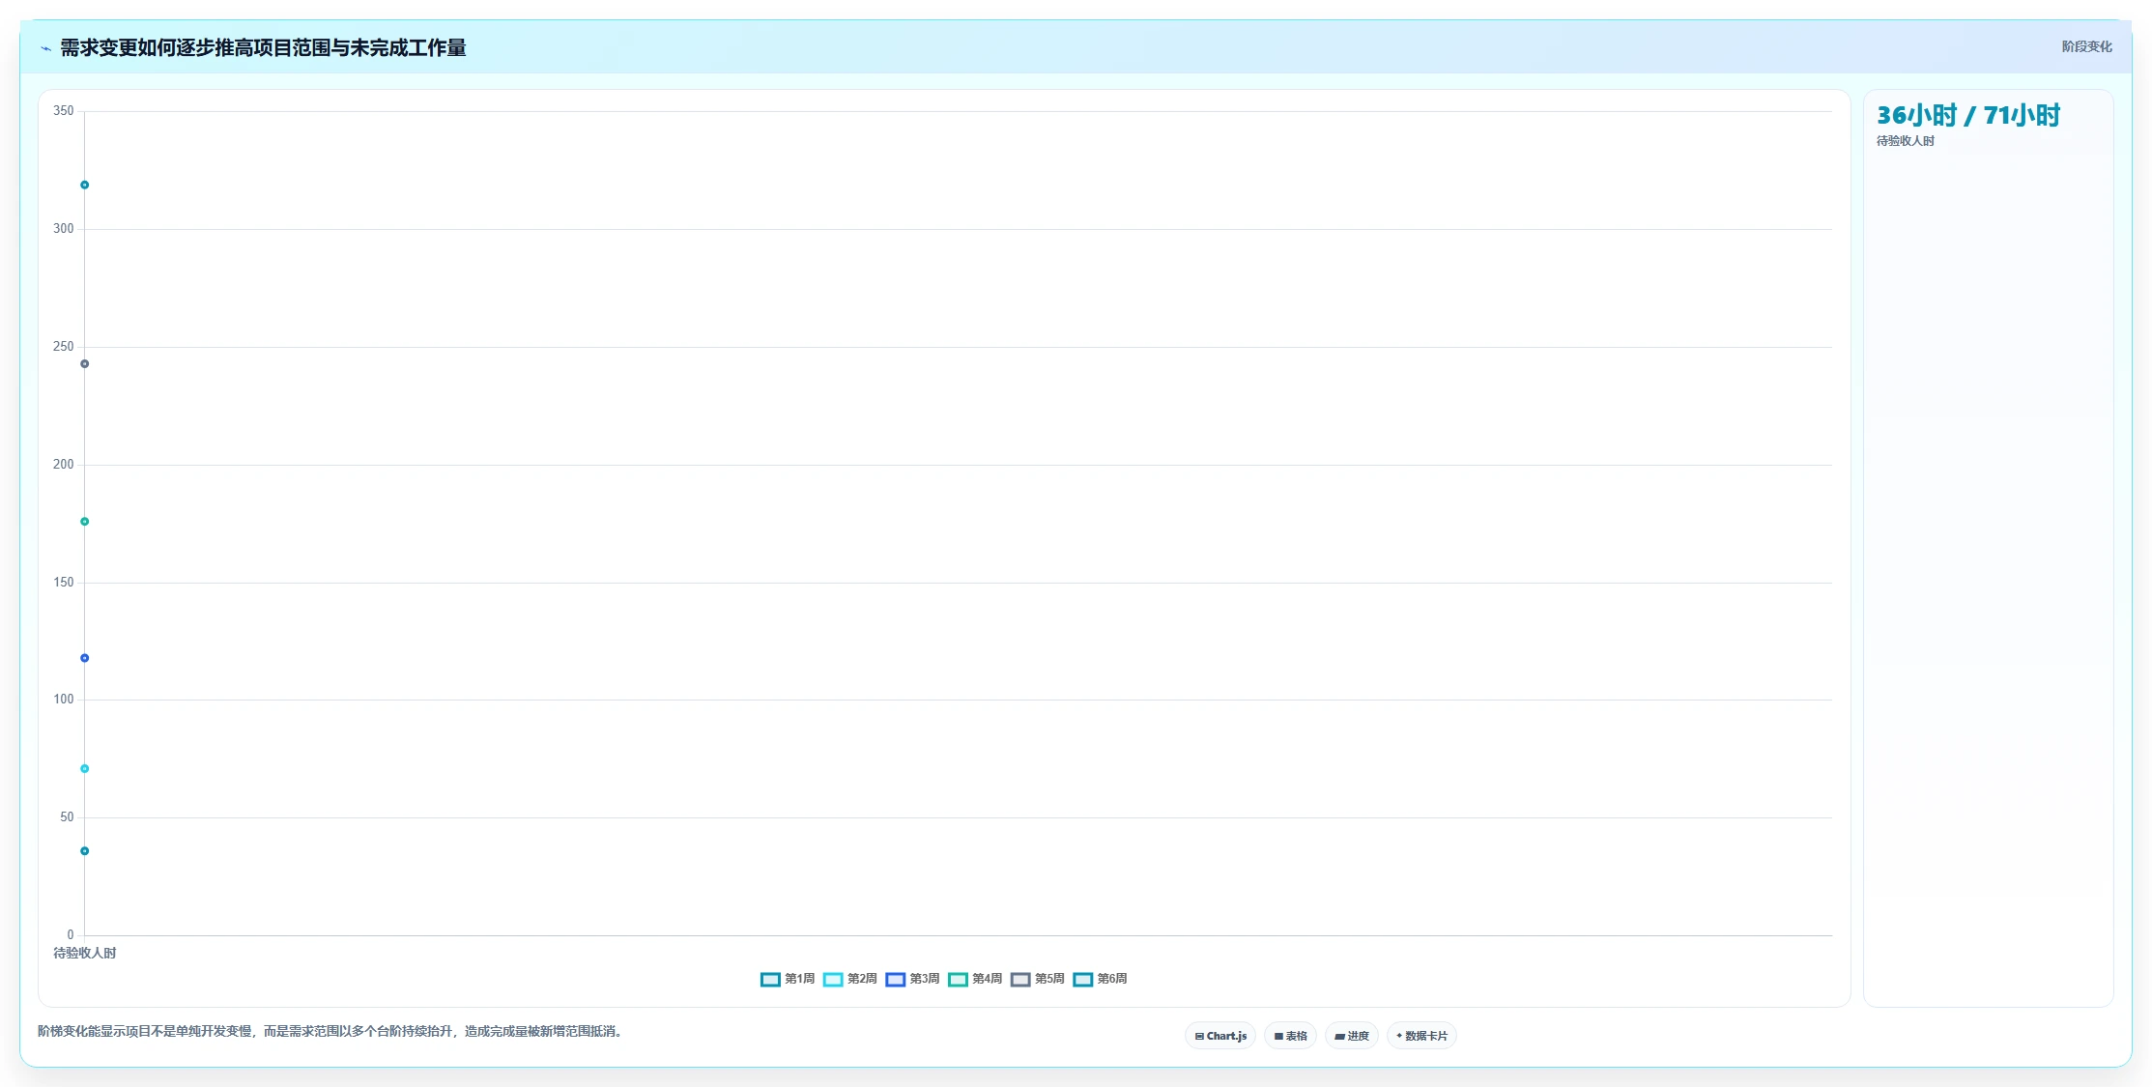2152x1087 pixels.
Task: Click the 200 y-axis tick label
Action: (63, 465)
